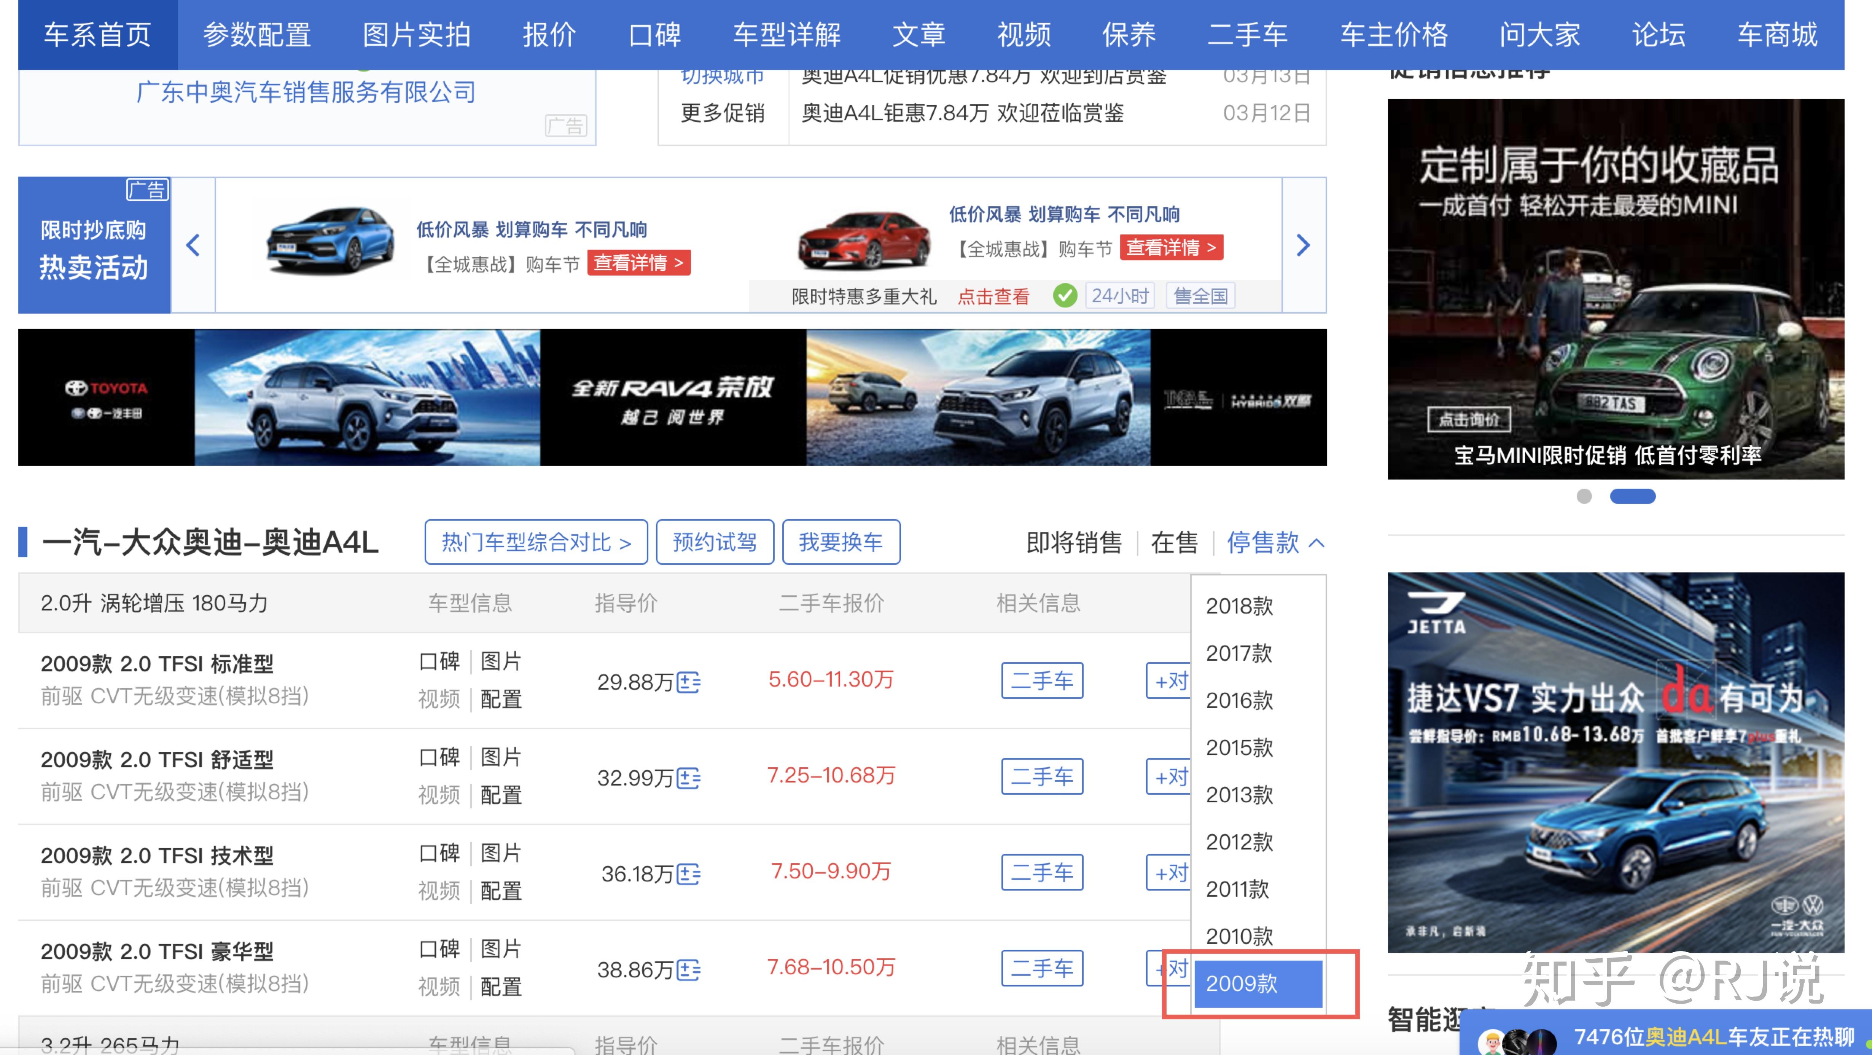Open 2009款 2.0 TFSI 舒适型 model
1872x1055 pixels.
click(157, 760)
